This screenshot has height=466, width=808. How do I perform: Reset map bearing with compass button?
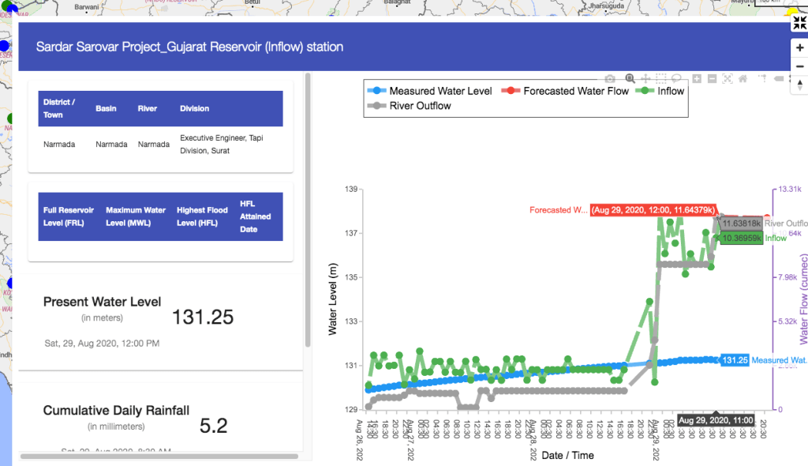tap(799, 85)
